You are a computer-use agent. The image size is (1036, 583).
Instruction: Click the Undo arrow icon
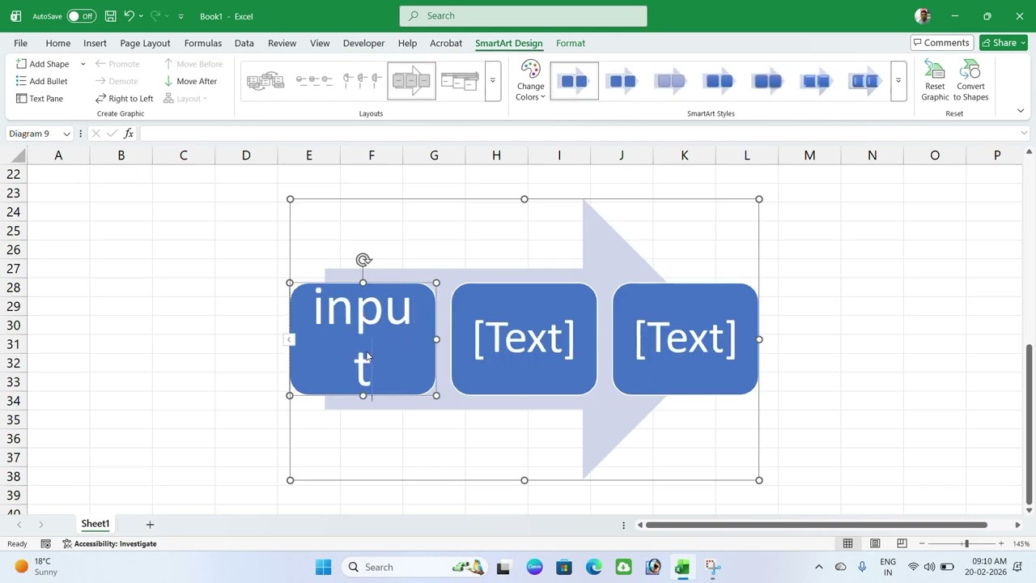coord(129,16)
